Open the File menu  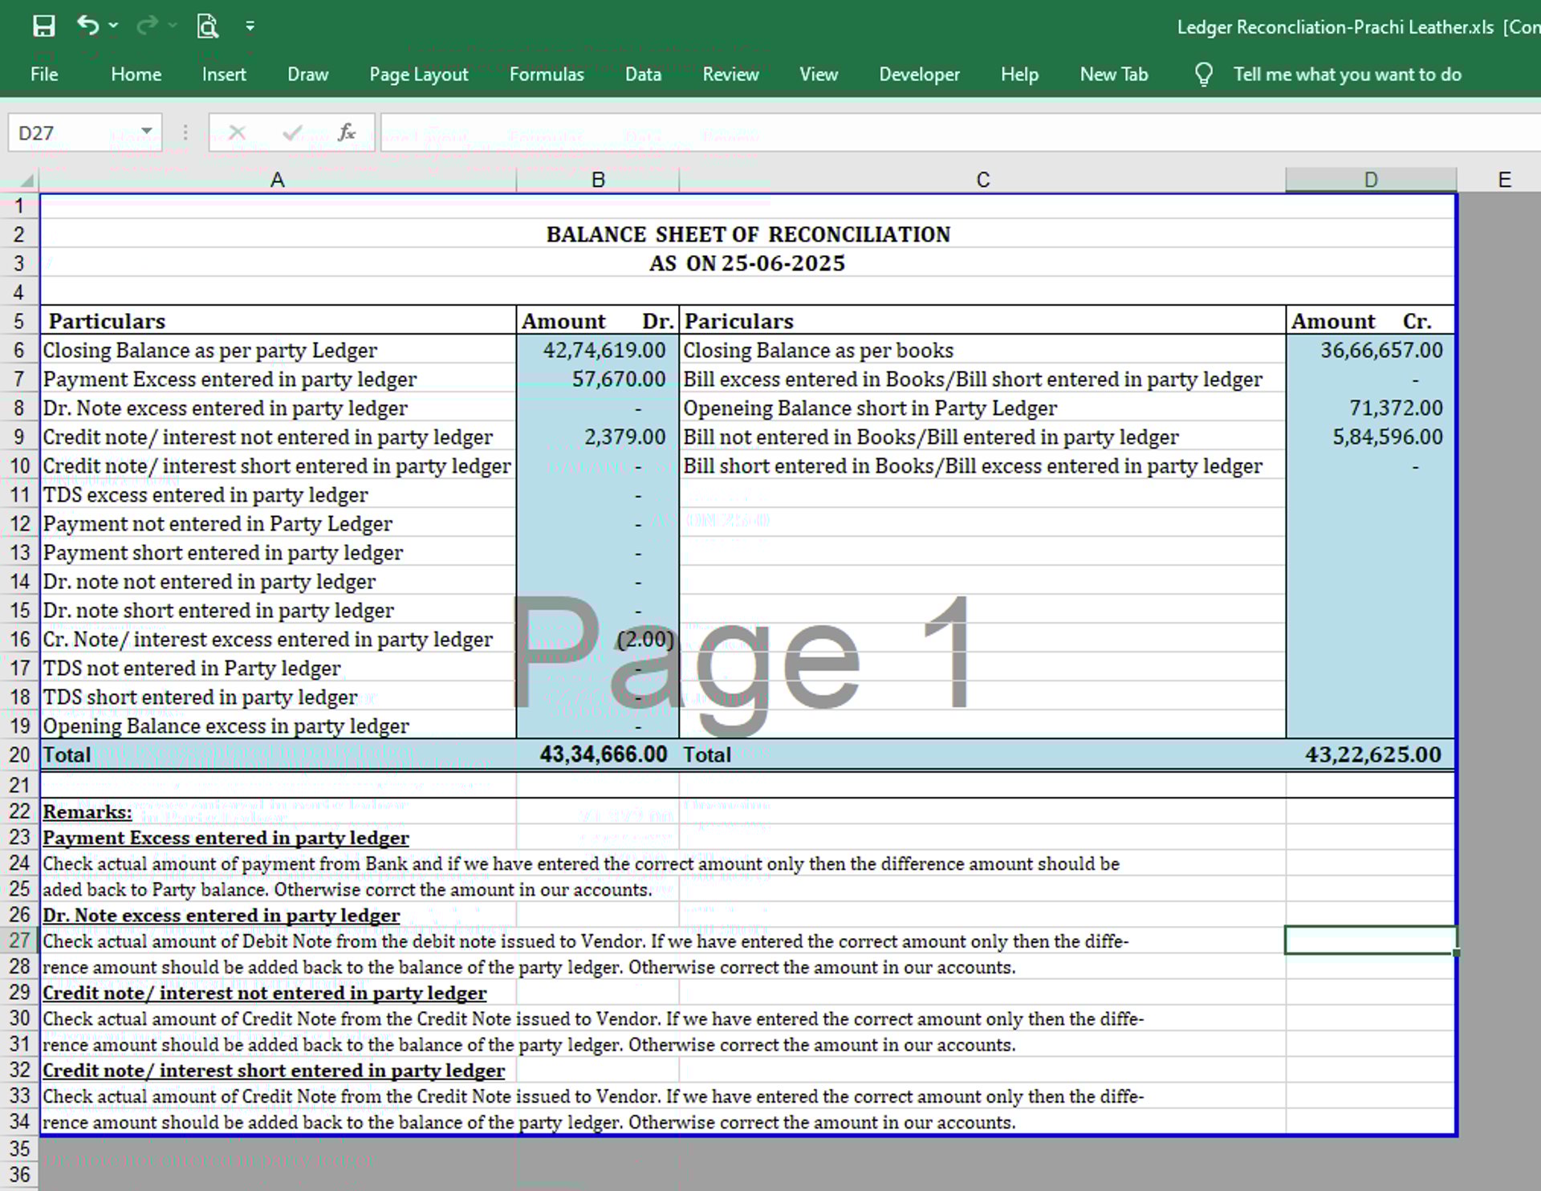44,75
